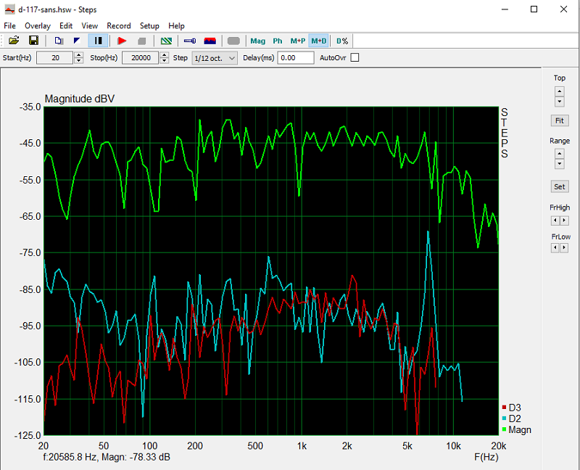Switch to Ph phase view mode
Image resolution: width=580 pixels, height=470 pixels.
(278, 41)
